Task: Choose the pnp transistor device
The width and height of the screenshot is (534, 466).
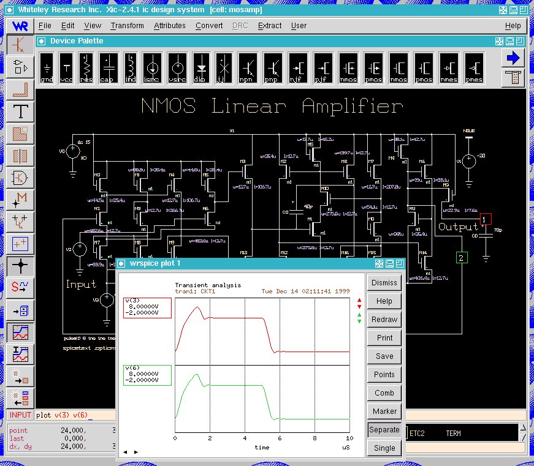Action: point(273,68)
